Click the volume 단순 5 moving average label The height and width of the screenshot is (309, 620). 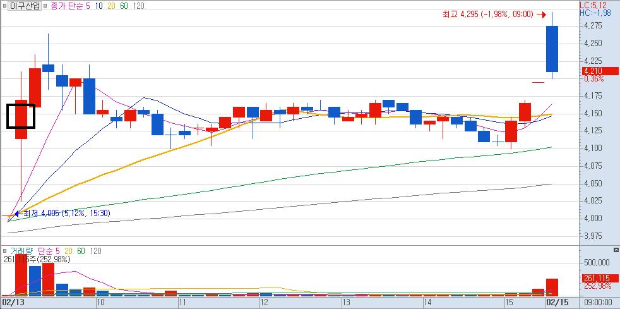click(49, 251)
